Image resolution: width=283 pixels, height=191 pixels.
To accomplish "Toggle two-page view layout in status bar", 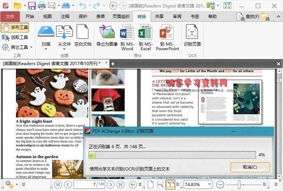I will pos(170,185).
